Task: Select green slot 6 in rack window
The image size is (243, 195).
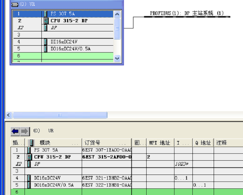Action: tap(63, 56)
